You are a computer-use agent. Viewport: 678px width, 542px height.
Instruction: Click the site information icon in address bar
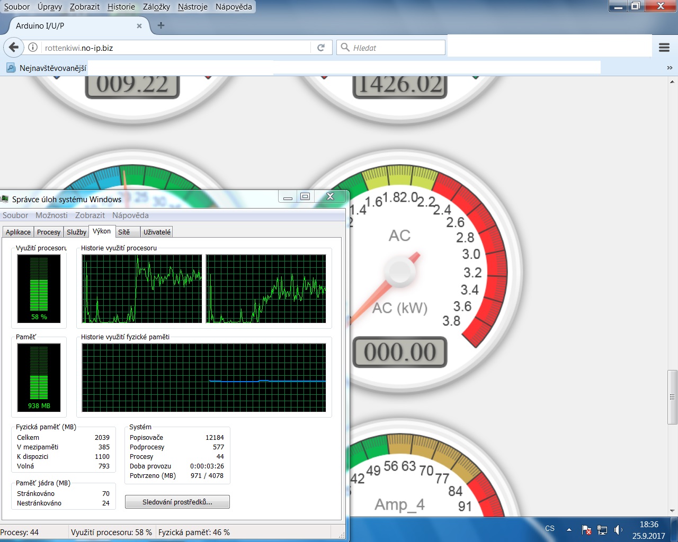[x=33, y=48]
